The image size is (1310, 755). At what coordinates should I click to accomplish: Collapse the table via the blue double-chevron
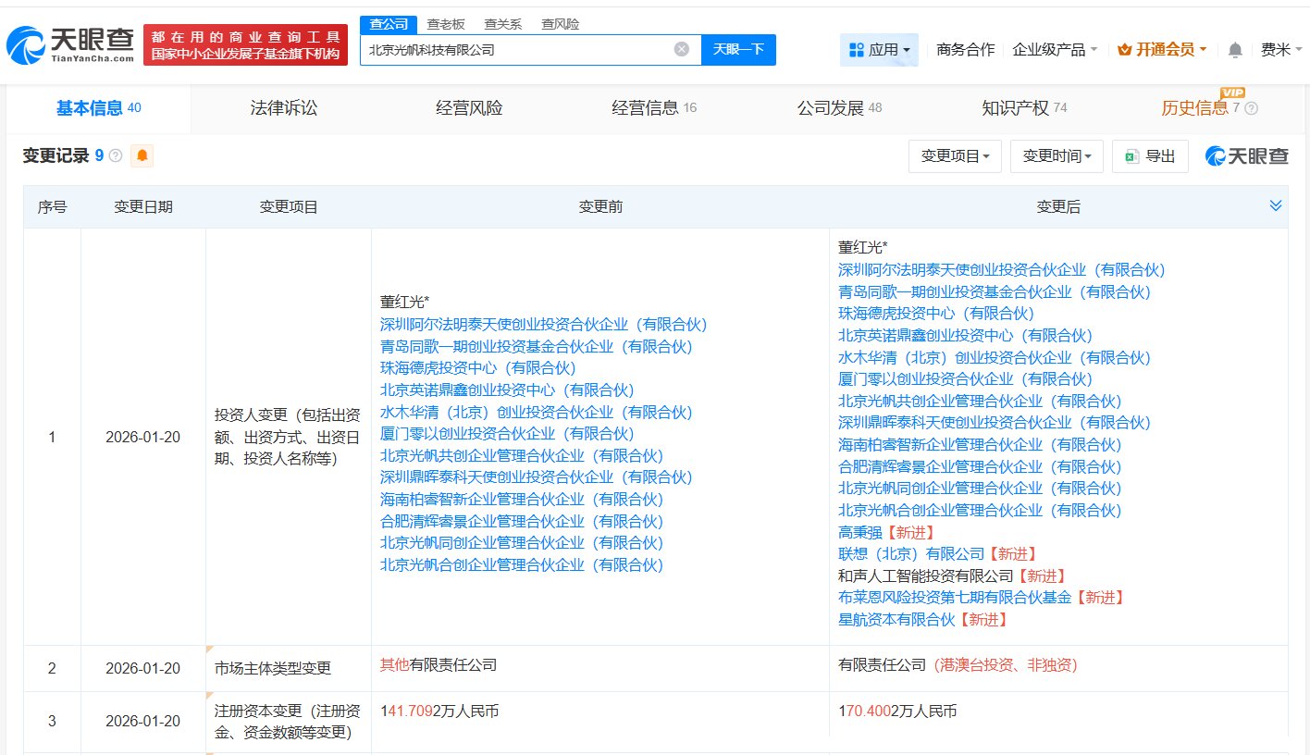(x=1277, y=204)
